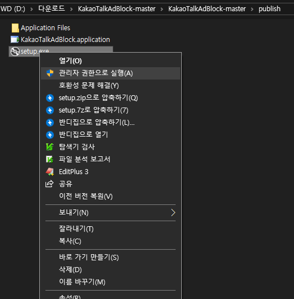The height and width of the screenshot is (299, 294).
Task: Click Bandizip icon beside 반디집으로 압축하기(L)
Action: 50,123
